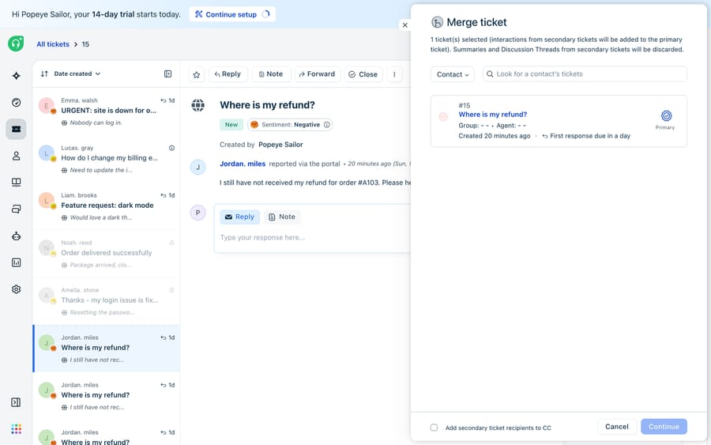Click the Forward toolbar button
The image size is (711, 445).
pyautogui.click(x=317, y=74)
